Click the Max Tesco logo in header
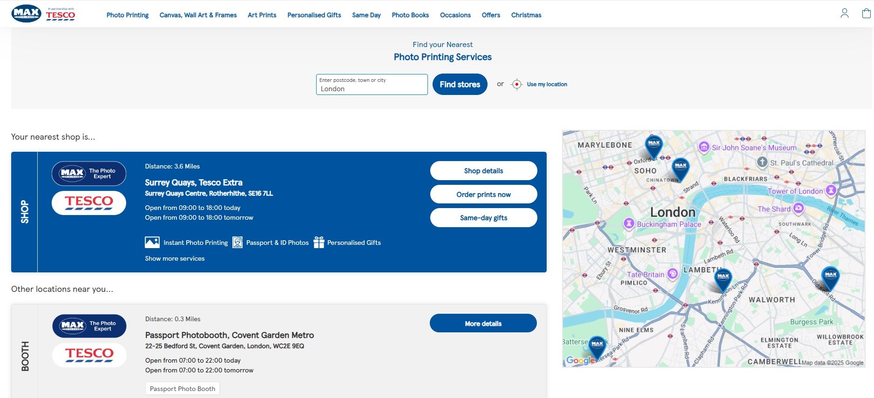This screenshot has height=398, width=874. click(43, 14)
